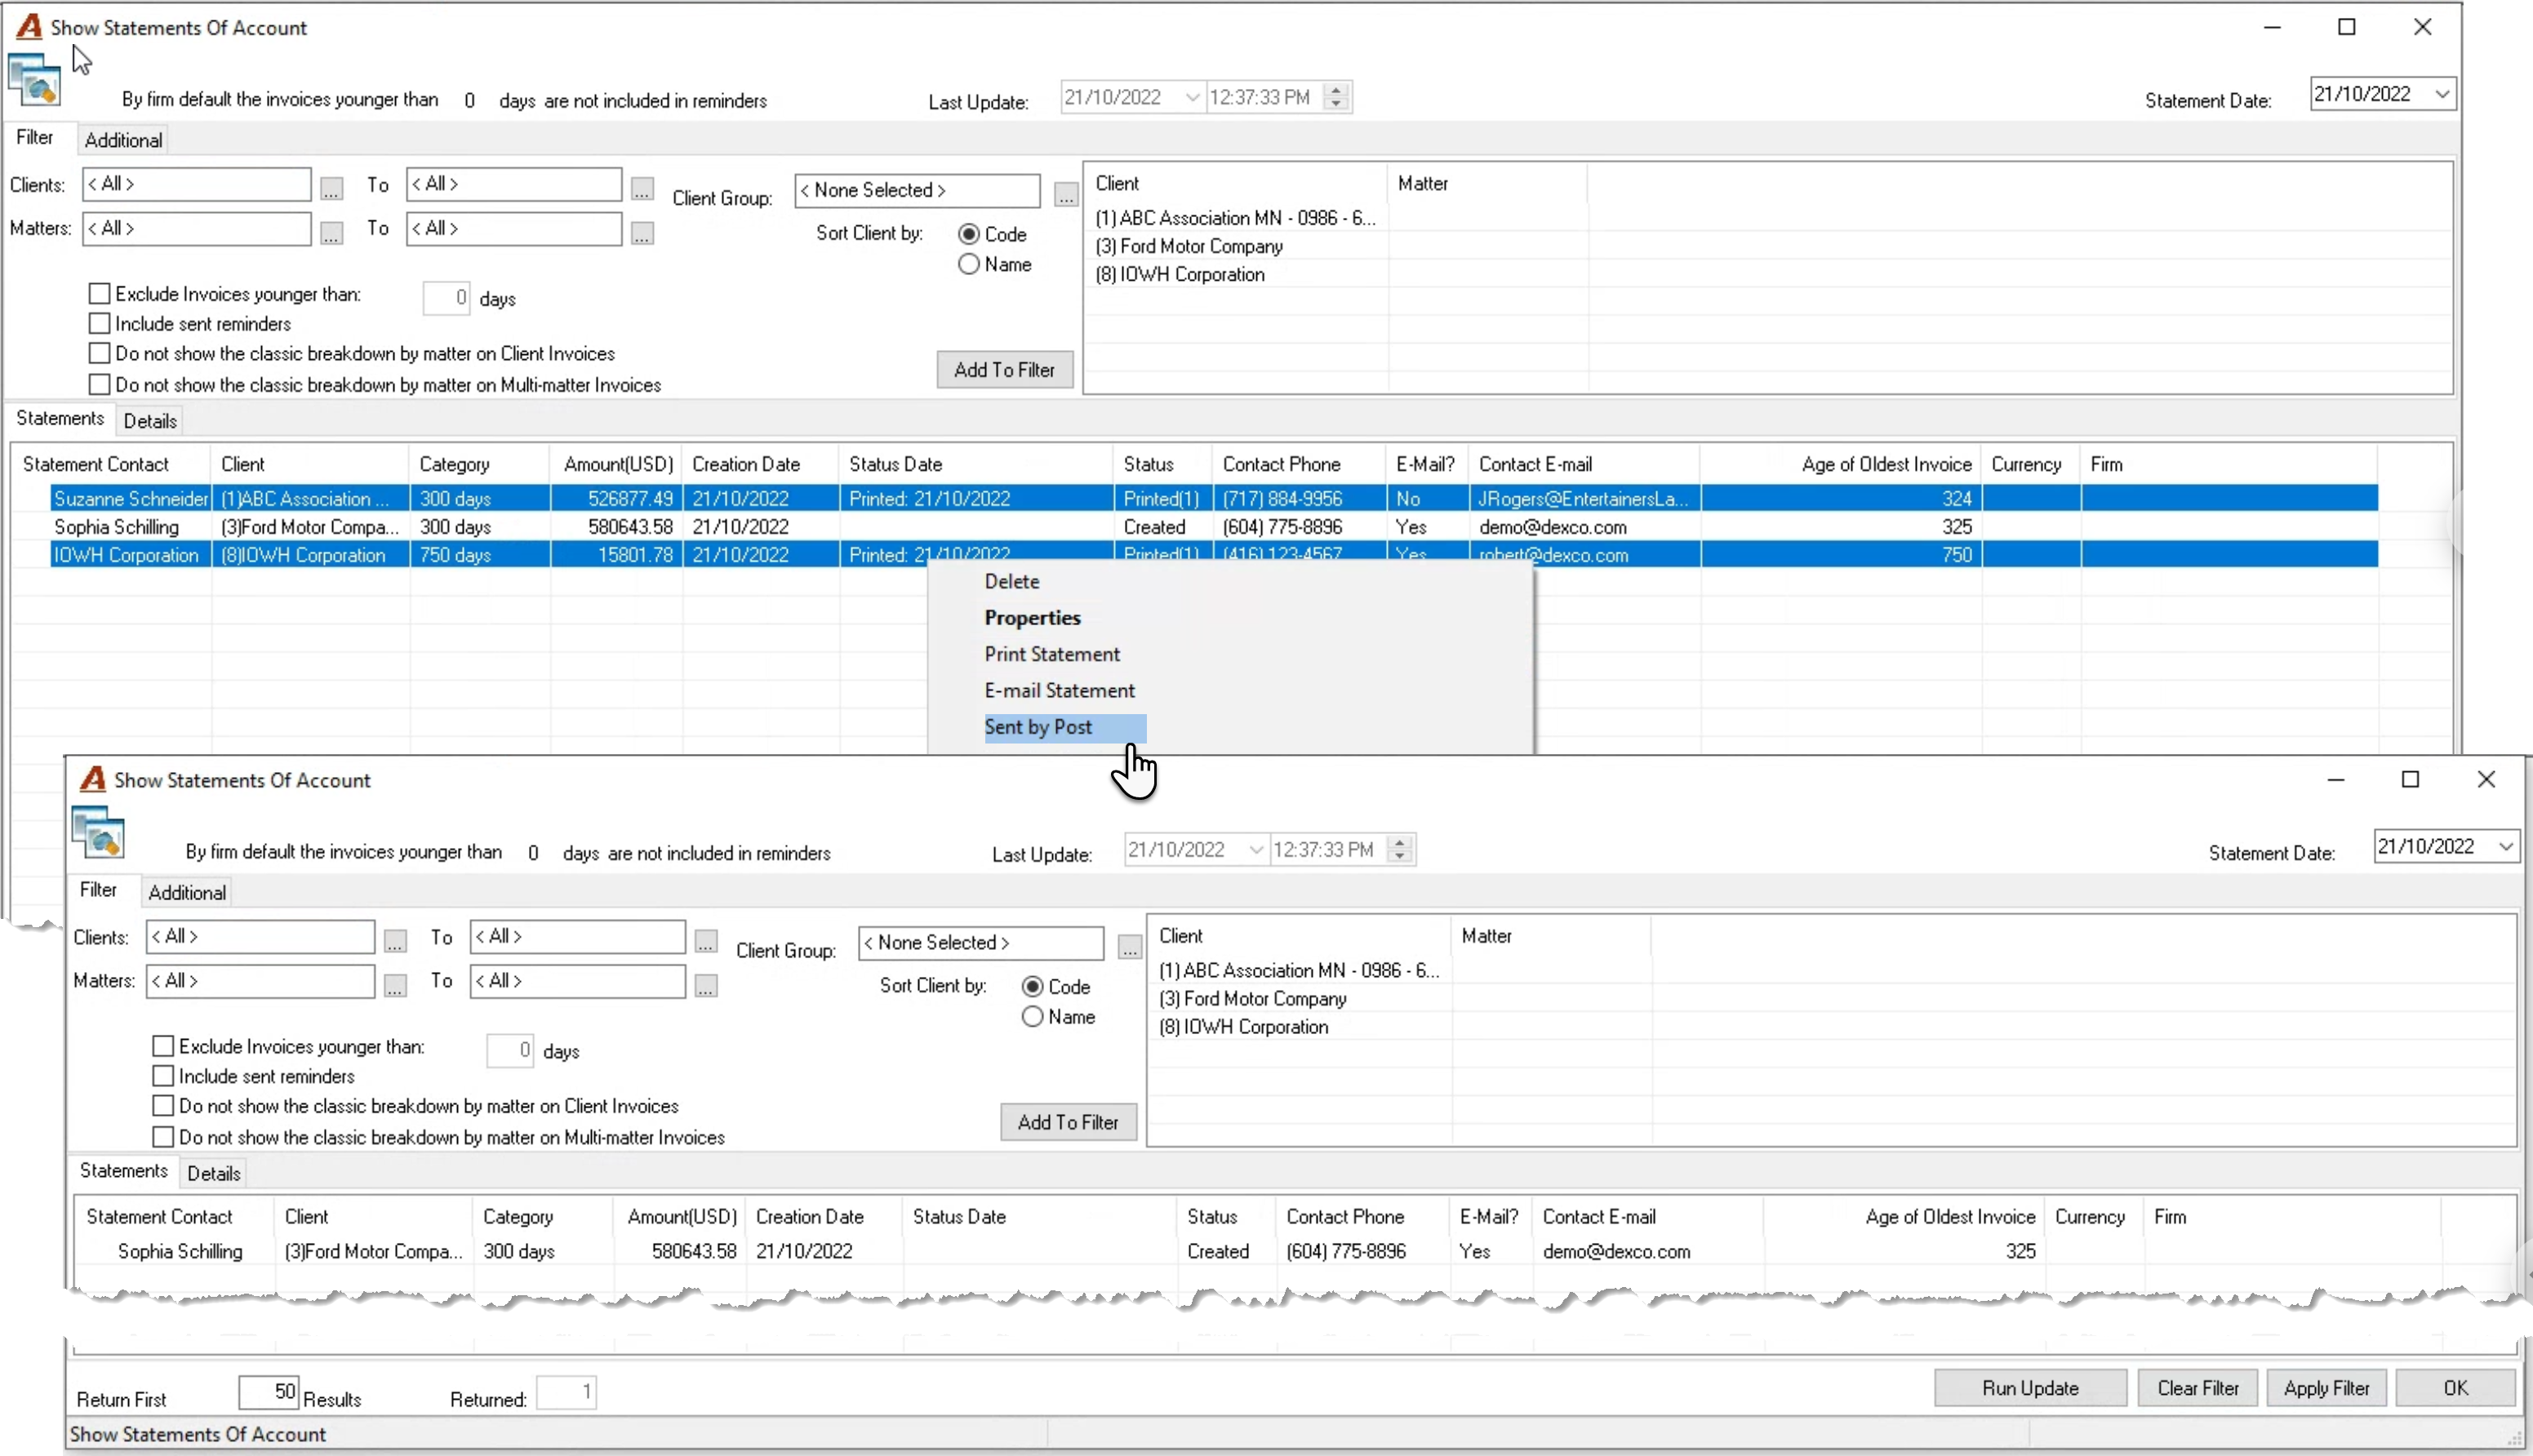
Task: Open Matters from lookup button in lower window
Action: point(396,985)
